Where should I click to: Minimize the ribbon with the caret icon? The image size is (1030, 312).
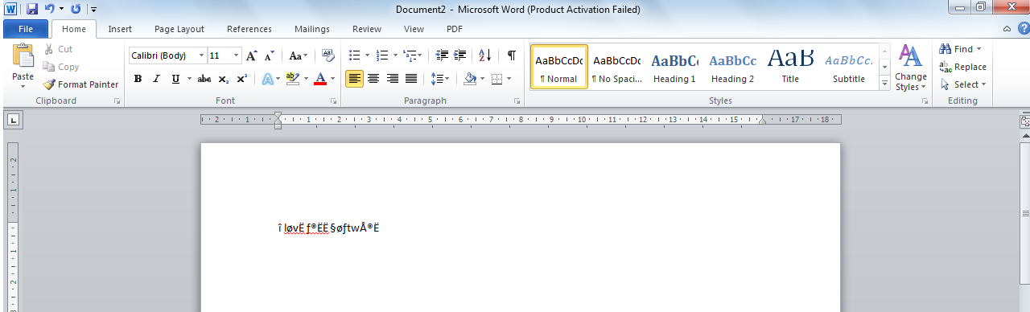click(x=1007, y=29)
